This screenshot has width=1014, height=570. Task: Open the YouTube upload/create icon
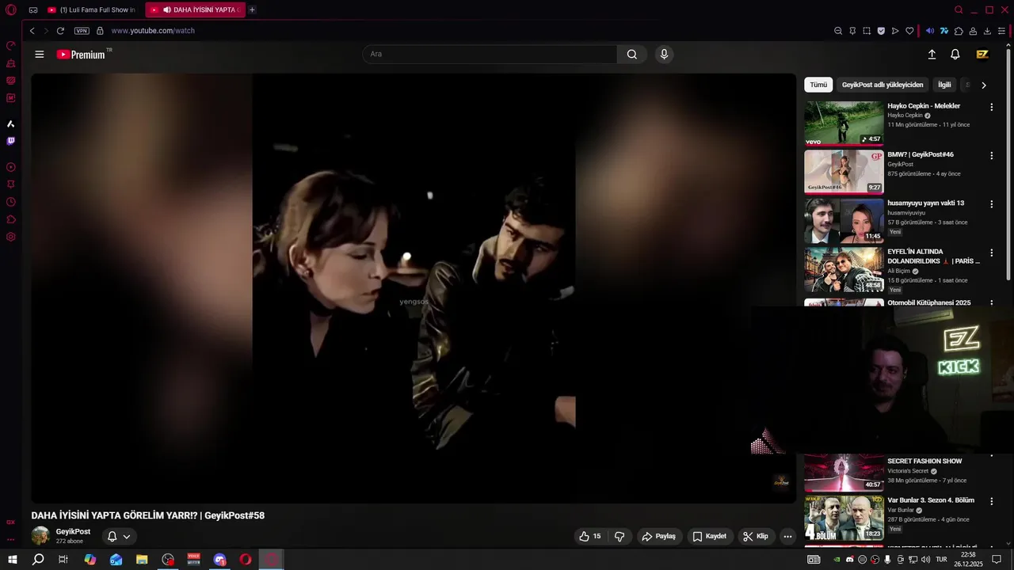pos(932,55)
